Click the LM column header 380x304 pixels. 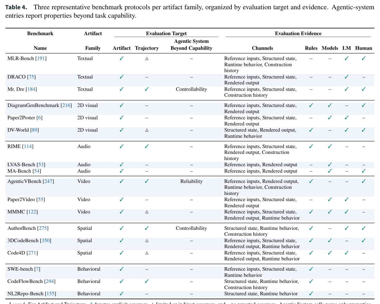click(x=347, y=48)
